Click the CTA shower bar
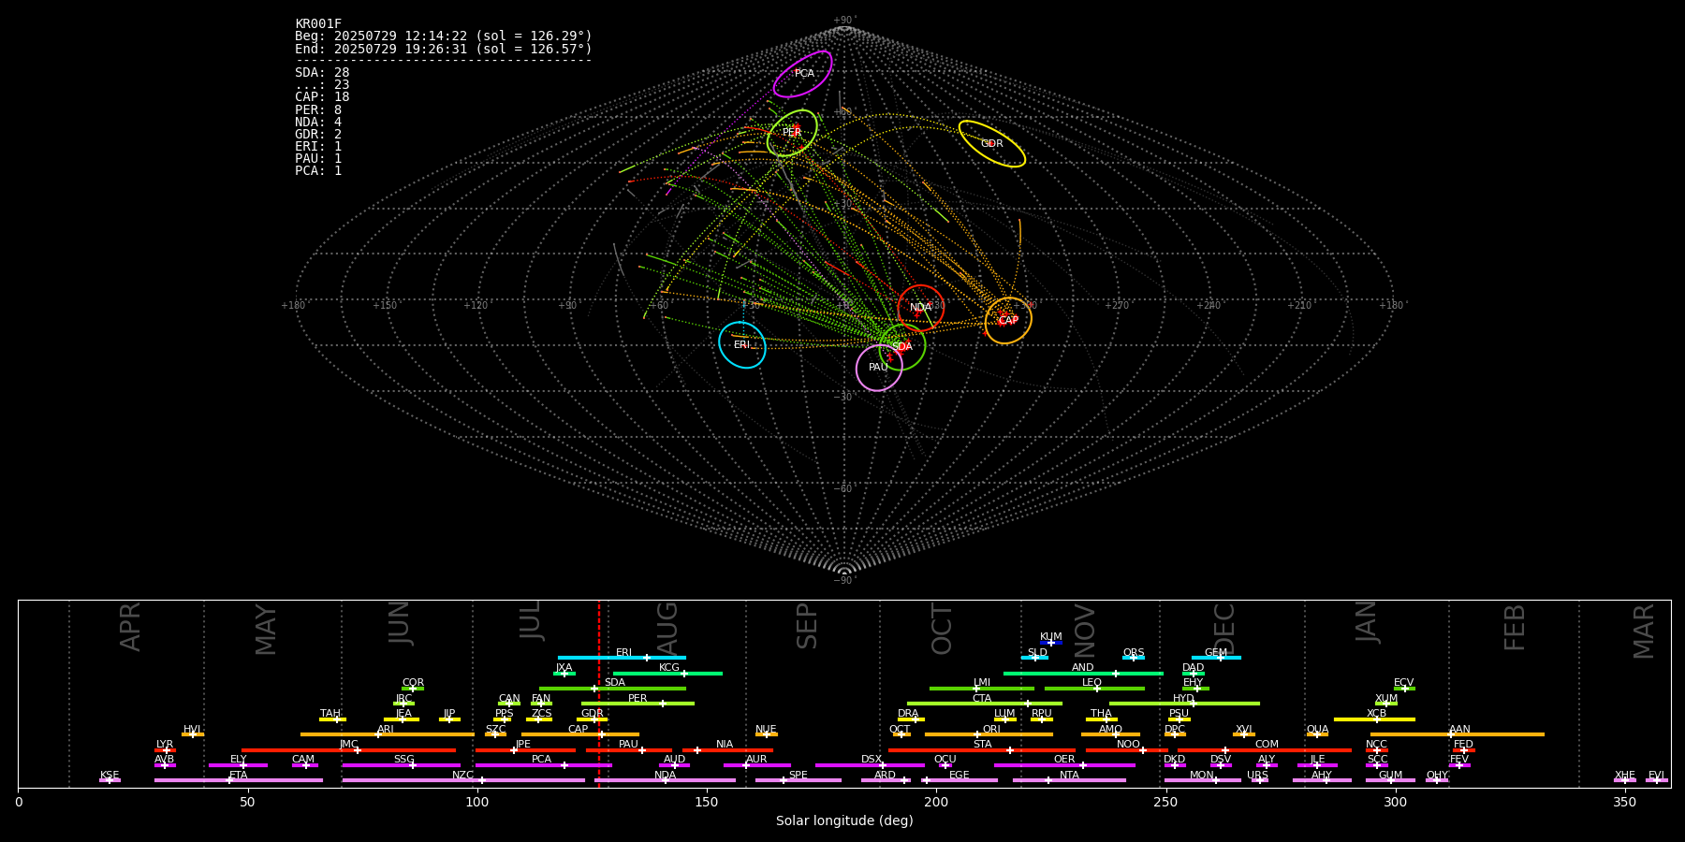This screenshot has height=842, width=1685. (x=985, y=704)
